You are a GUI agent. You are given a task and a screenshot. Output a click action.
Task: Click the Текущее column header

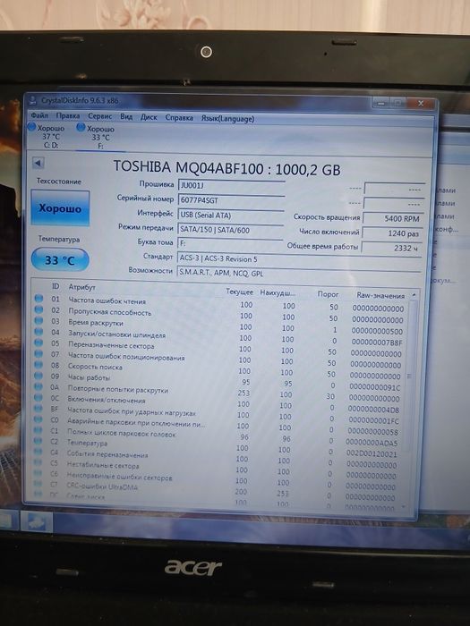(x=239, y=292)
